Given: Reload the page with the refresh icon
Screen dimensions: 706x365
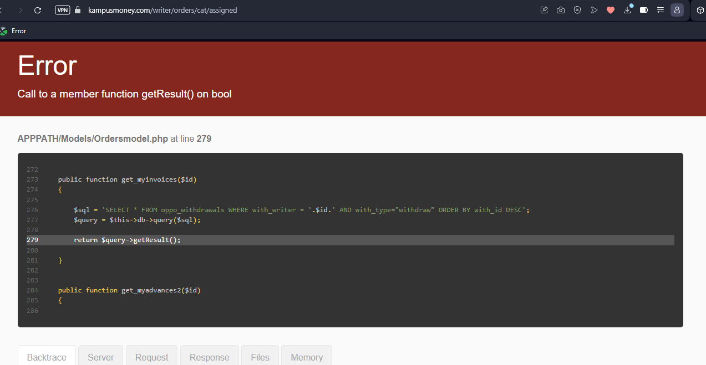Looking at the screenshot, I should (38, 10).
